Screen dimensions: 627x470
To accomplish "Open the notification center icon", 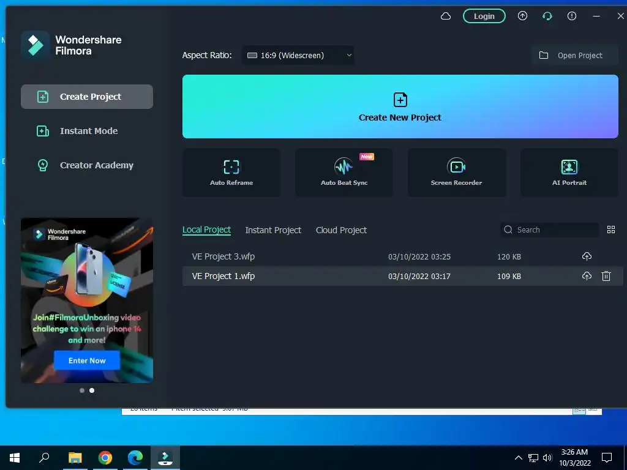I will click(607, 458).
